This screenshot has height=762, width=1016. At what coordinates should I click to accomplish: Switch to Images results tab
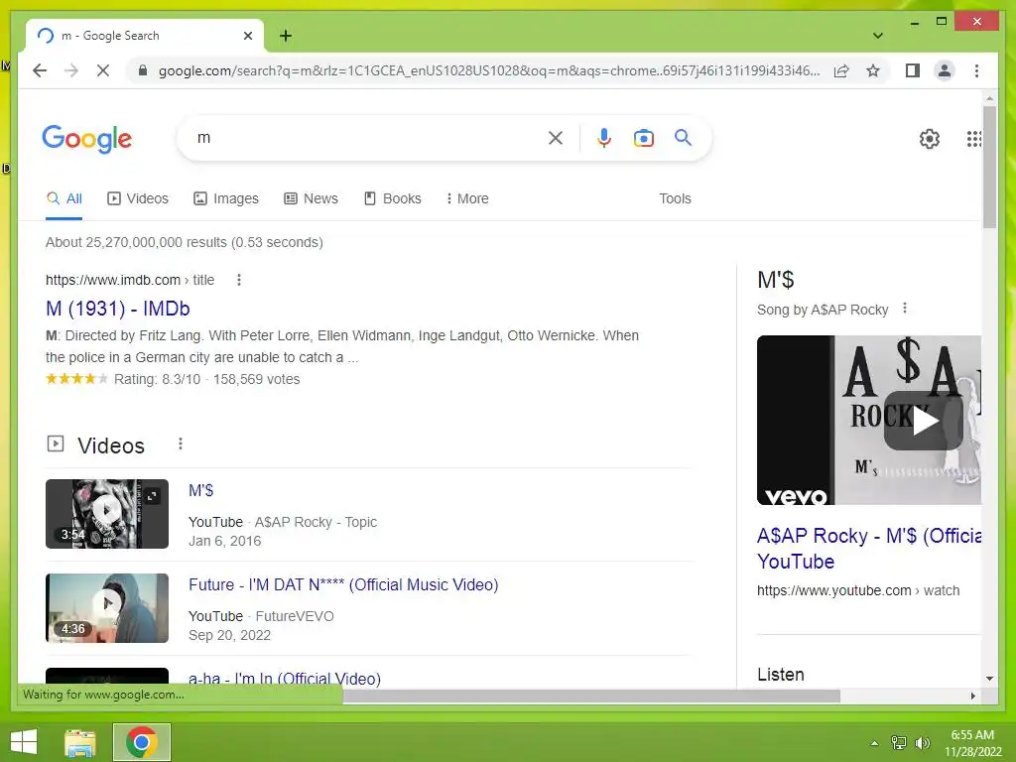(x=226, y=198)
